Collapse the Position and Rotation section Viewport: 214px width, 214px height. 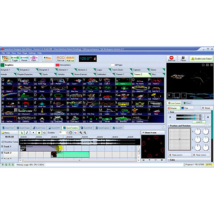pyautogui.click(x=169, y=126)
